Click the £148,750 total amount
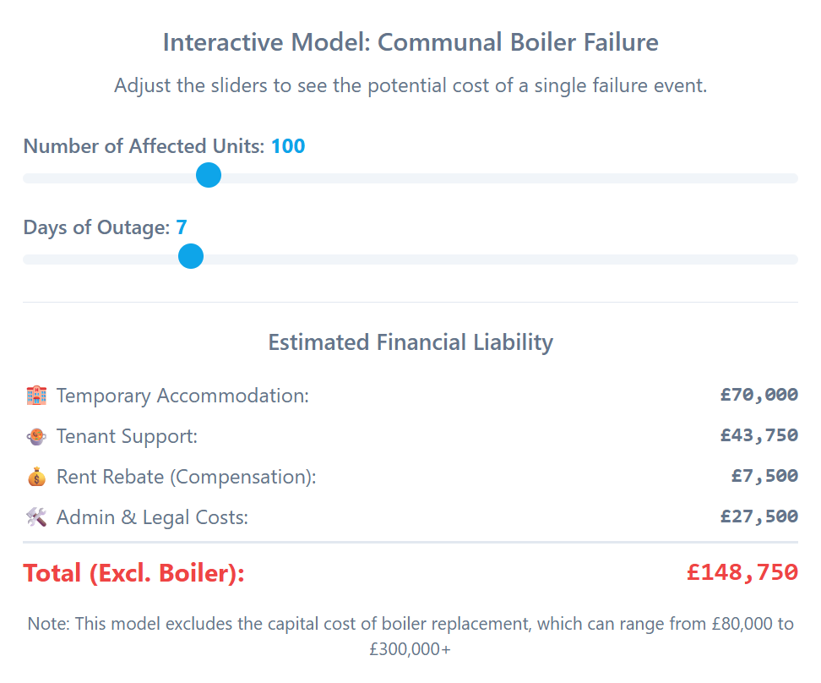 pyautogui.click(x=742, y=572)
